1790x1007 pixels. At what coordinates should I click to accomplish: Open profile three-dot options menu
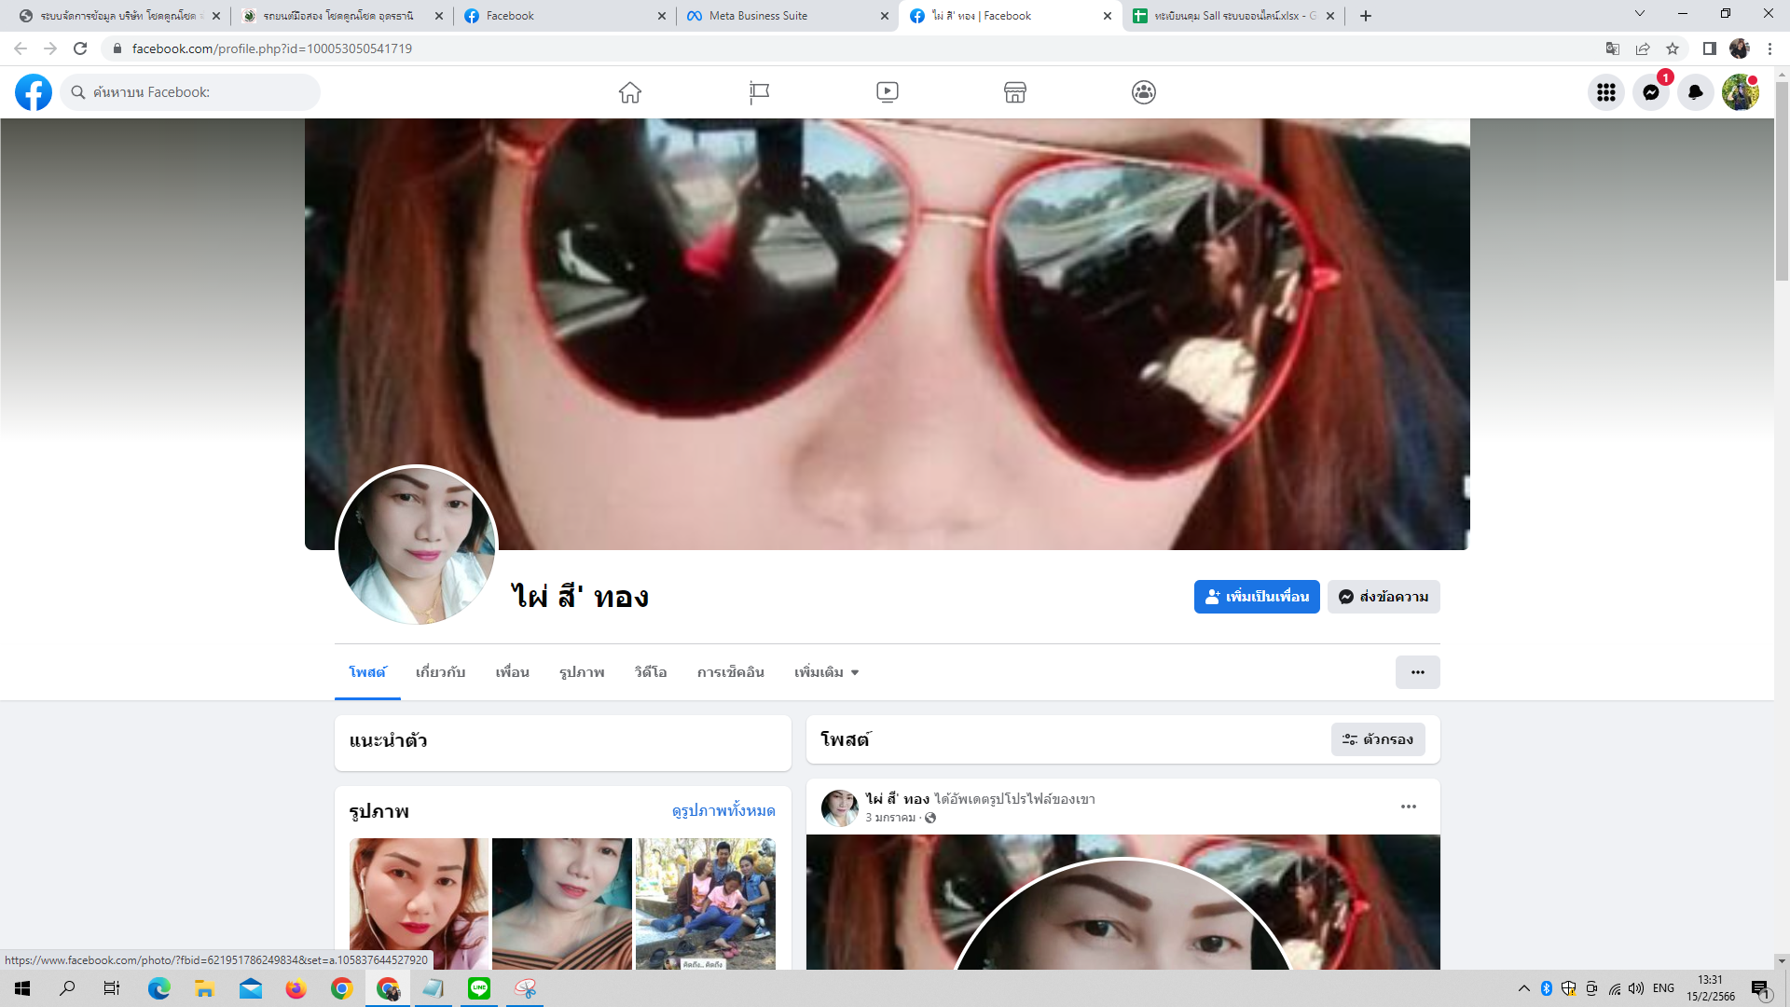[x=1417, y=672]
